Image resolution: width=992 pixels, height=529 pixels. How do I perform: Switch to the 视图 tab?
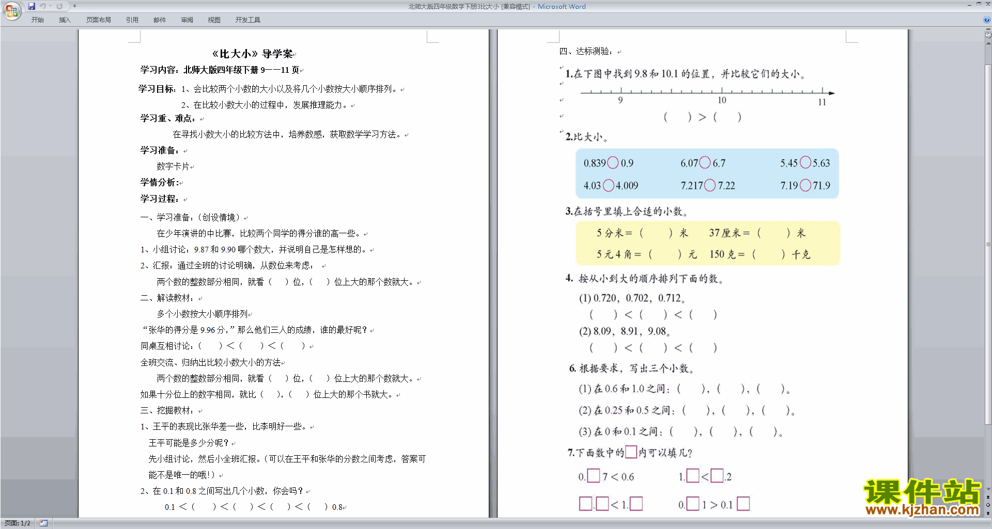click(214, 20)
